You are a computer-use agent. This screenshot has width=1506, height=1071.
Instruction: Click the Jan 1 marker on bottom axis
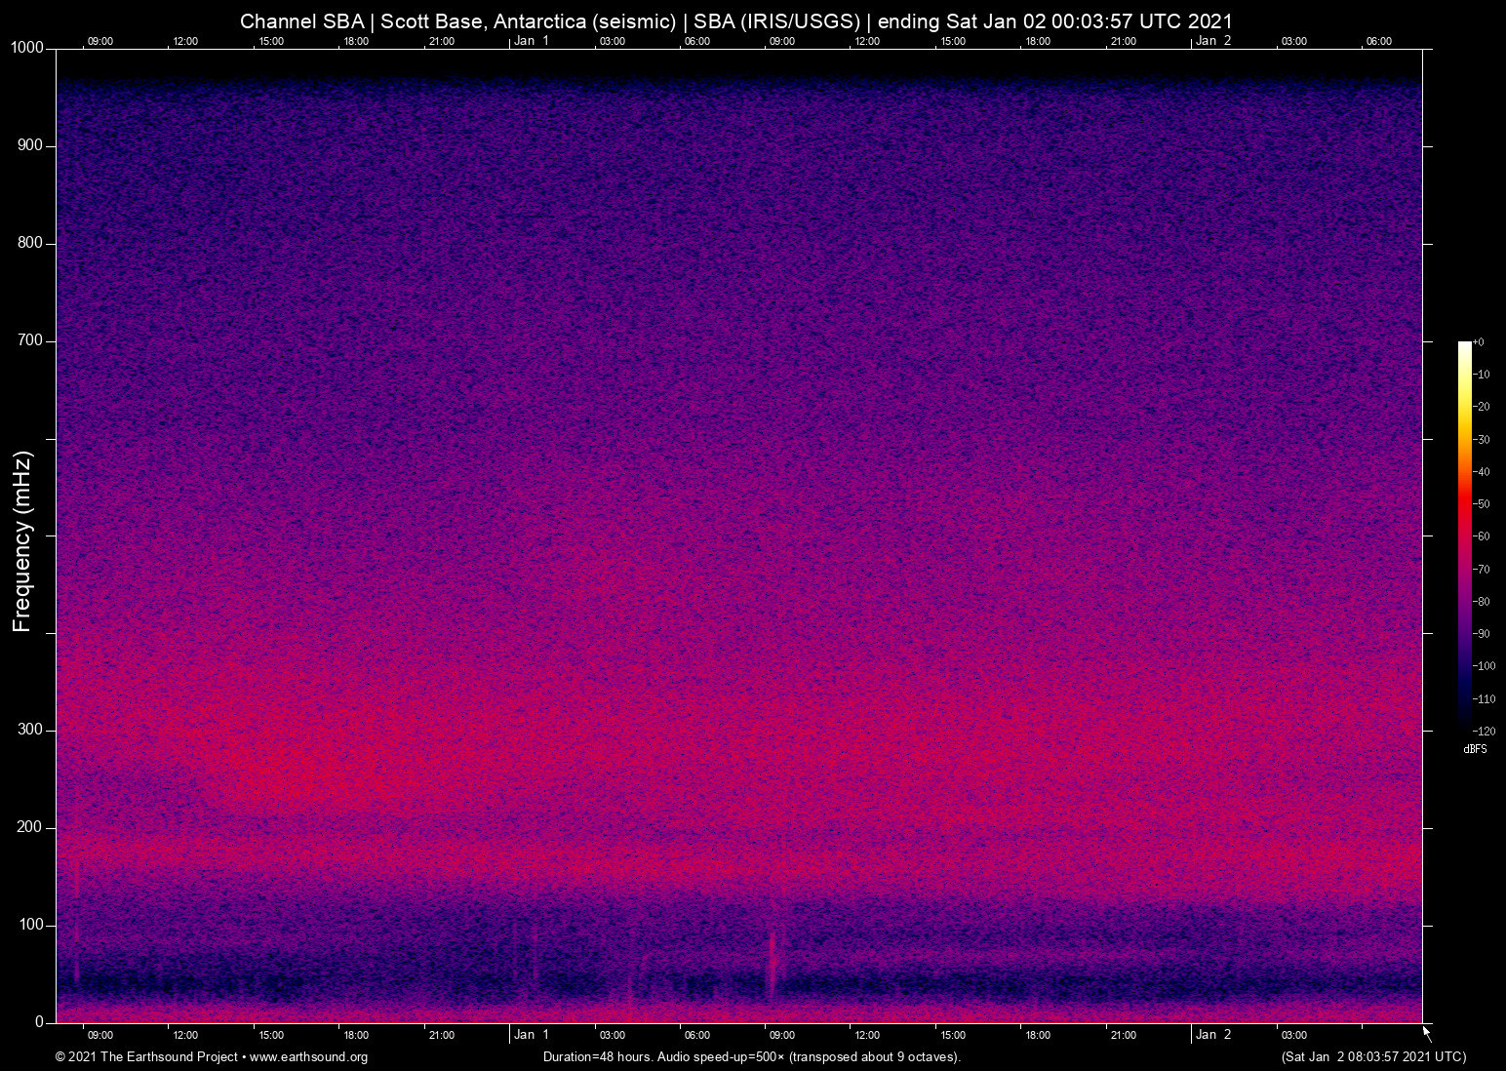point(532,1035)
